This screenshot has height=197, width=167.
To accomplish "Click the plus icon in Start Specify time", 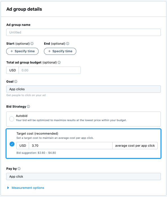I will click(x=12, y=51).
